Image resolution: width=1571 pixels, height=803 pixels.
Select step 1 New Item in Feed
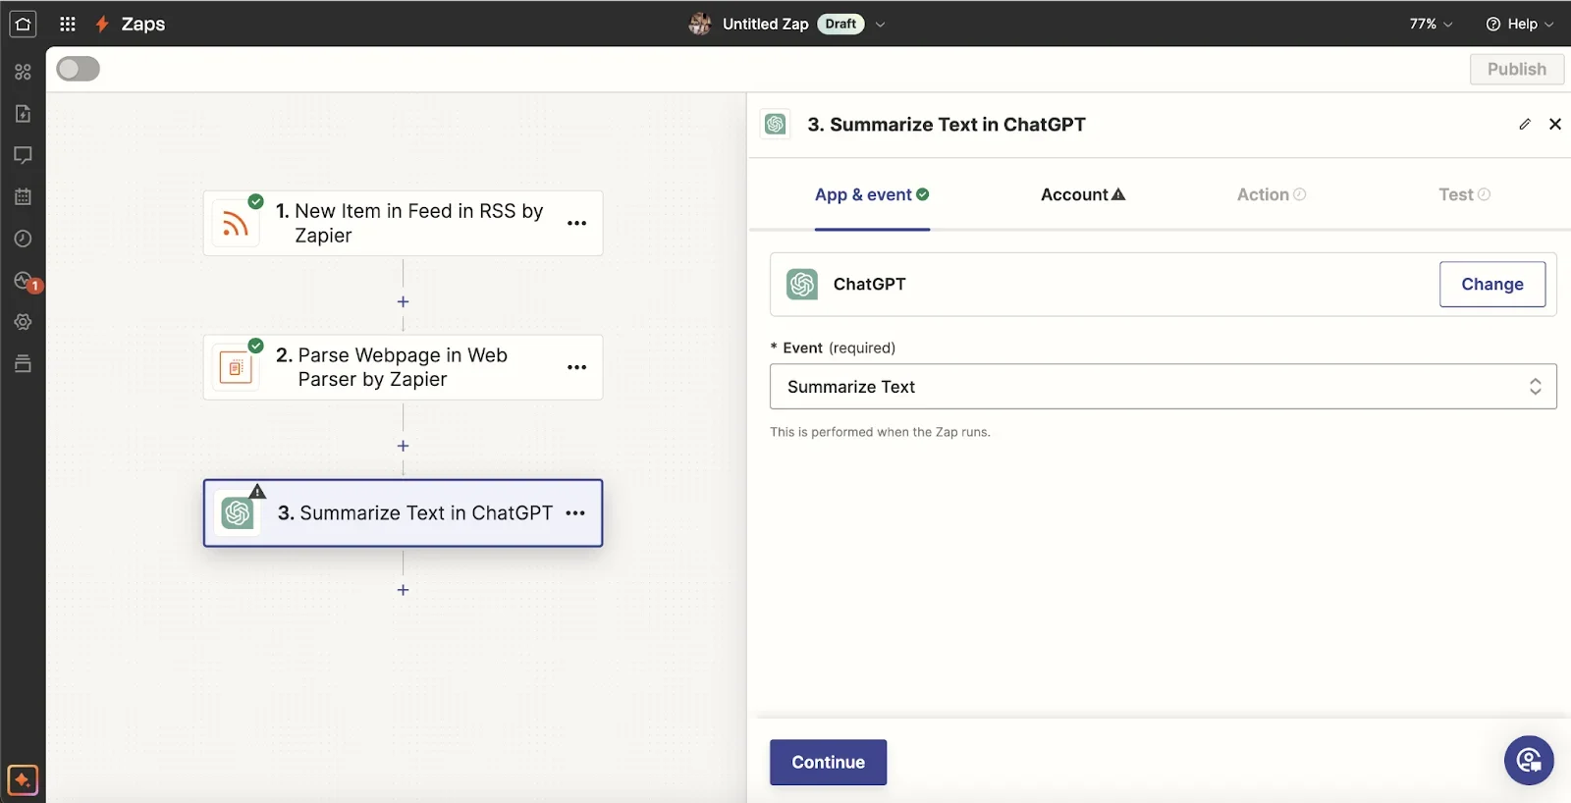pyautogui.click(x=403, y=223)
